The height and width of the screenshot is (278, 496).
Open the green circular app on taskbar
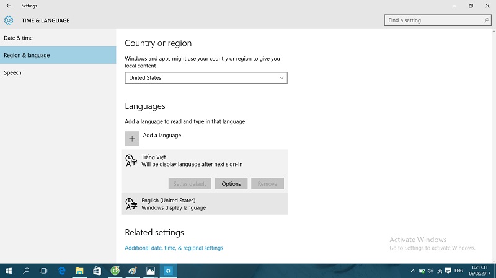coord(115,271)
